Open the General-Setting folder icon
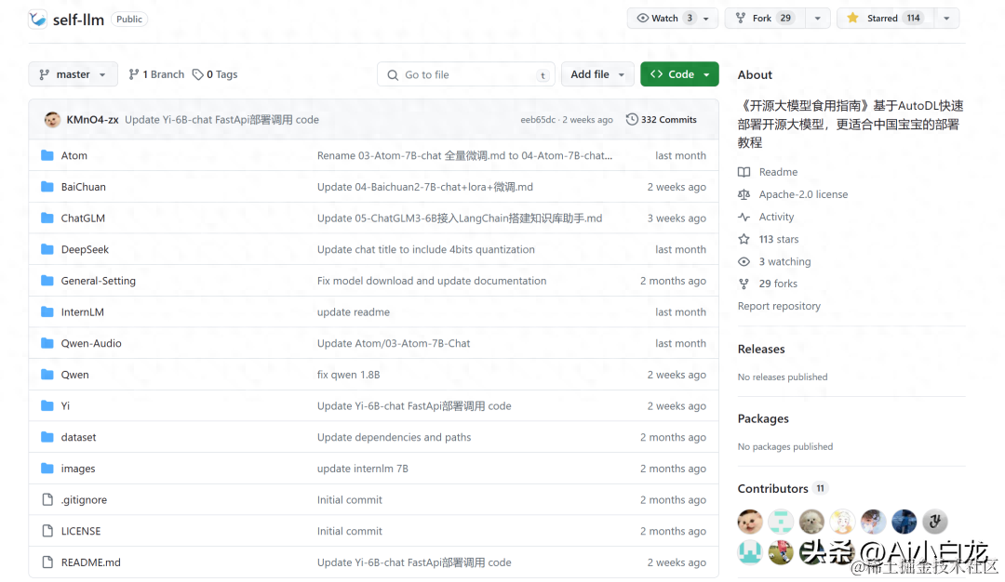1005x582 pixels. click(x=47, y=281)
